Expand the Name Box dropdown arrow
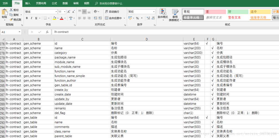The height and width of the screenshot is (138, 279). point(20,32)
